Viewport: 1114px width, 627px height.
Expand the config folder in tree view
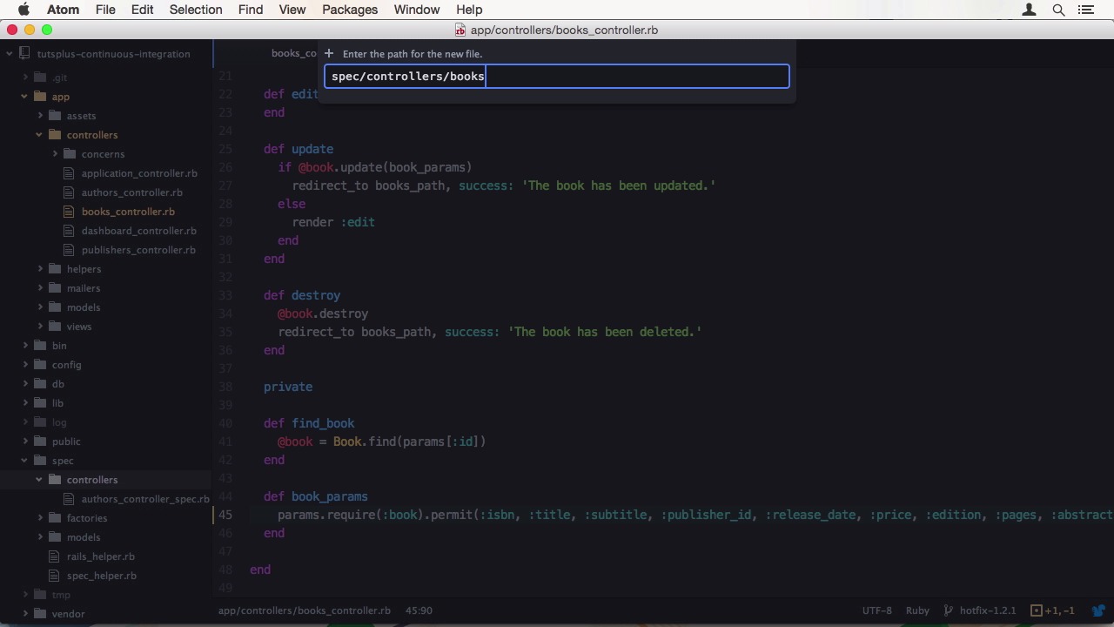[25, 365]
